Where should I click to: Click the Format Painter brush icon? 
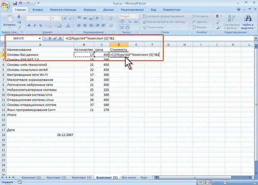[x=19, y=27]
